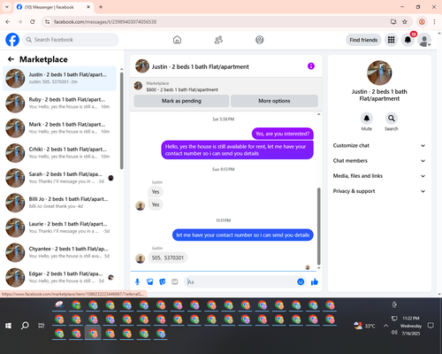Click the browser address bar URL
Viewport: 442px width, 354px height.
(x=105, y=22)
